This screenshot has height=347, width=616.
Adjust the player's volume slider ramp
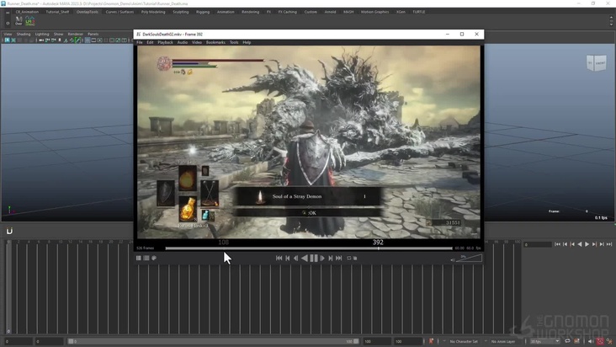[470, 259]
